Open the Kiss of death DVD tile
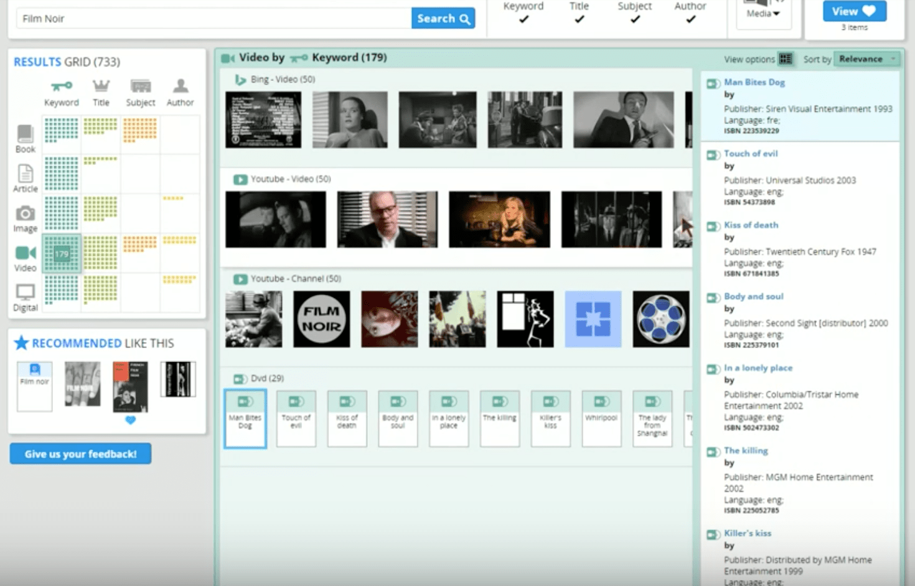Screen dimensions: 915x586 tap(347, 418)
